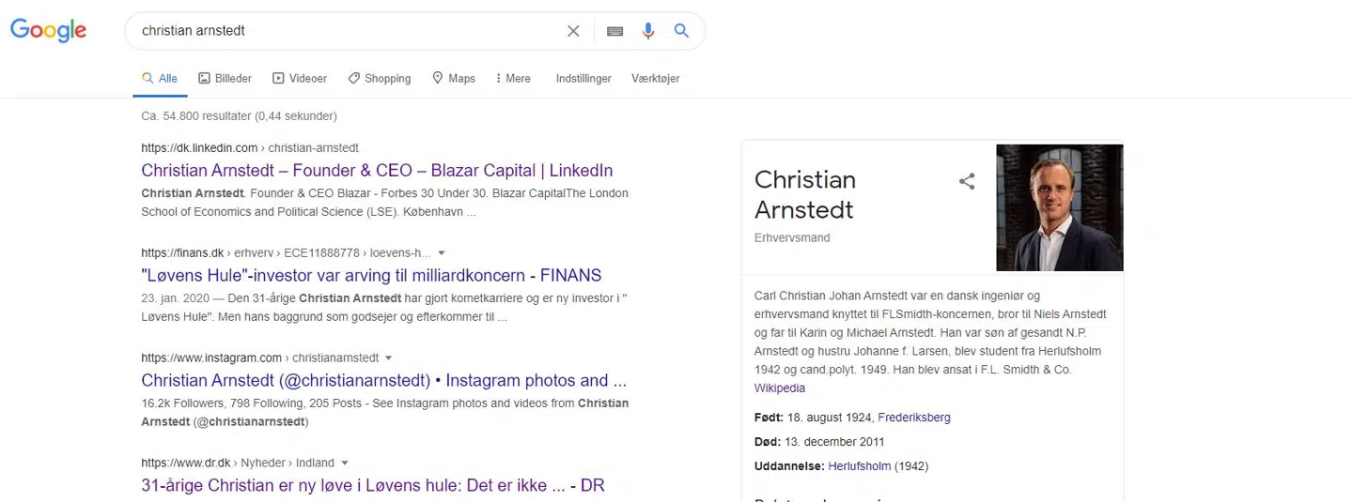Clear the search box text

[573, 31]
